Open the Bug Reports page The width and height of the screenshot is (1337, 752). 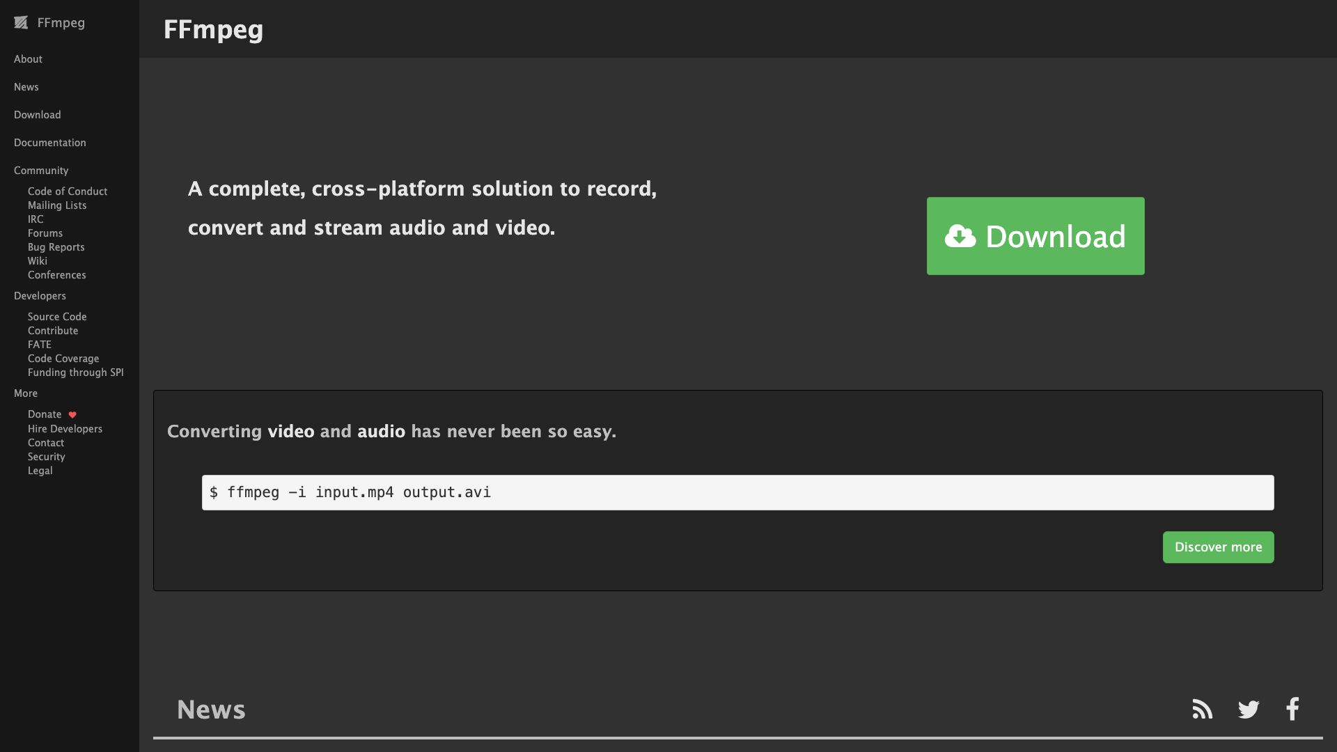(56, 246)
